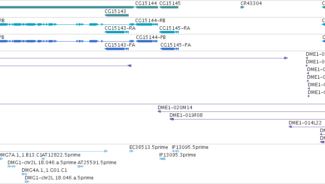325x184 pixels.
Task: Select the CG15144 gene label
Action: [x=146, y=3]
